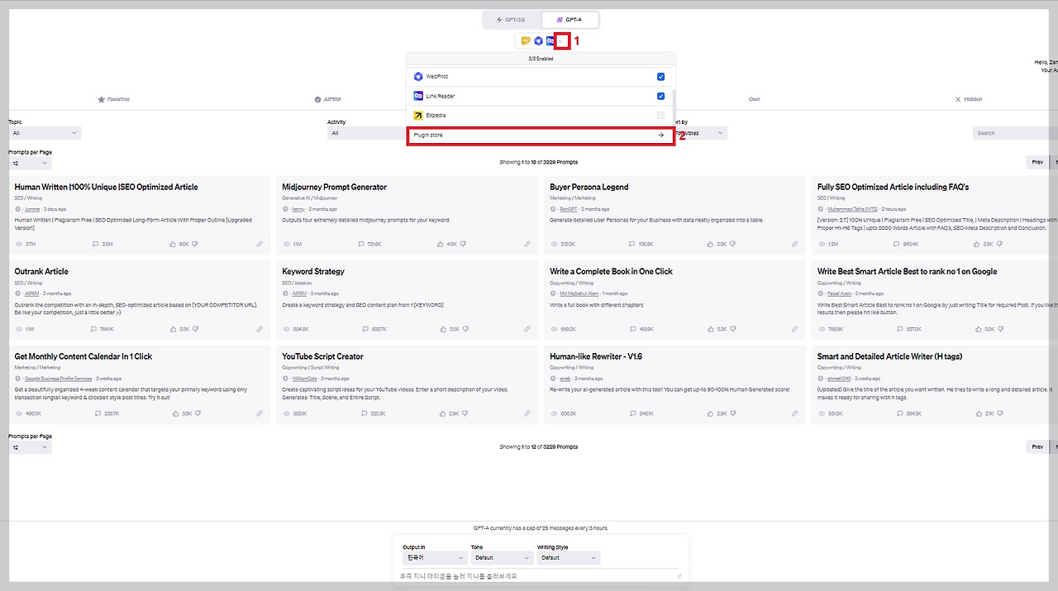This screenshot has width=1058, height=591.
Task: Click the bottom Prev page button
Action: [1037, 446]
